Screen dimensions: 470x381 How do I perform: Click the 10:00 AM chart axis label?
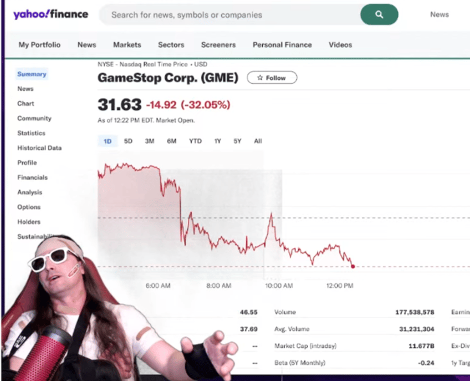coord(279,286)
